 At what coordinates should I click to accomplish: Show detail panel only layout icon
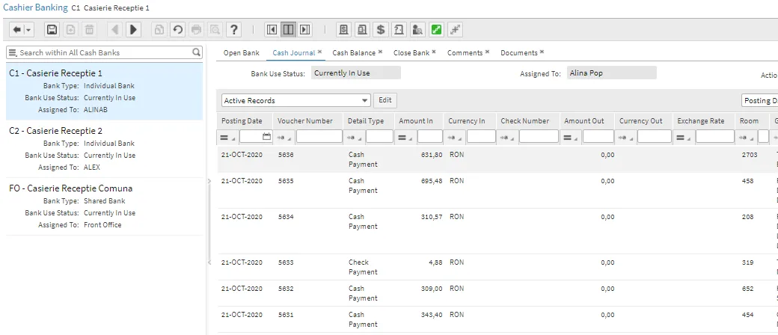click(x=304, y=30)
